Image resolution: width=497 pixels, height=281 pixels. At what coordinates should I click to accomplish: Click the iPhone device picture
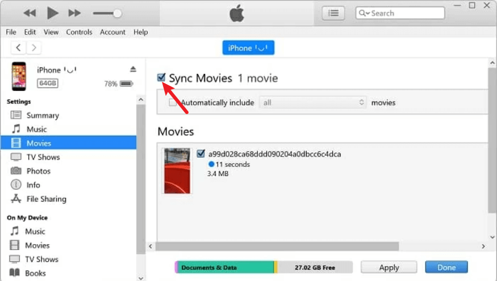tap(19, 76)
